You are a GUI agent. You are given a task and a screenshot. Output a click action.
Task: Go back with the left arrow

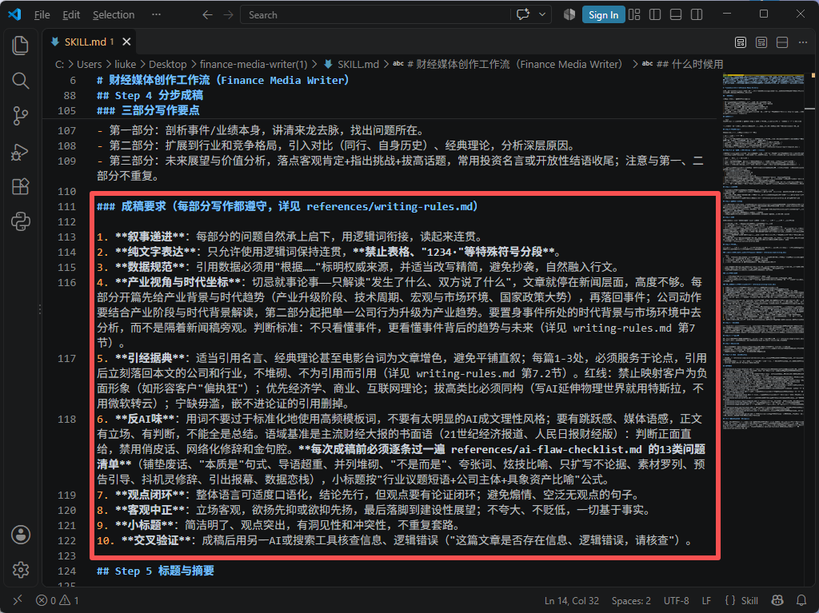[x=207, y=14]
